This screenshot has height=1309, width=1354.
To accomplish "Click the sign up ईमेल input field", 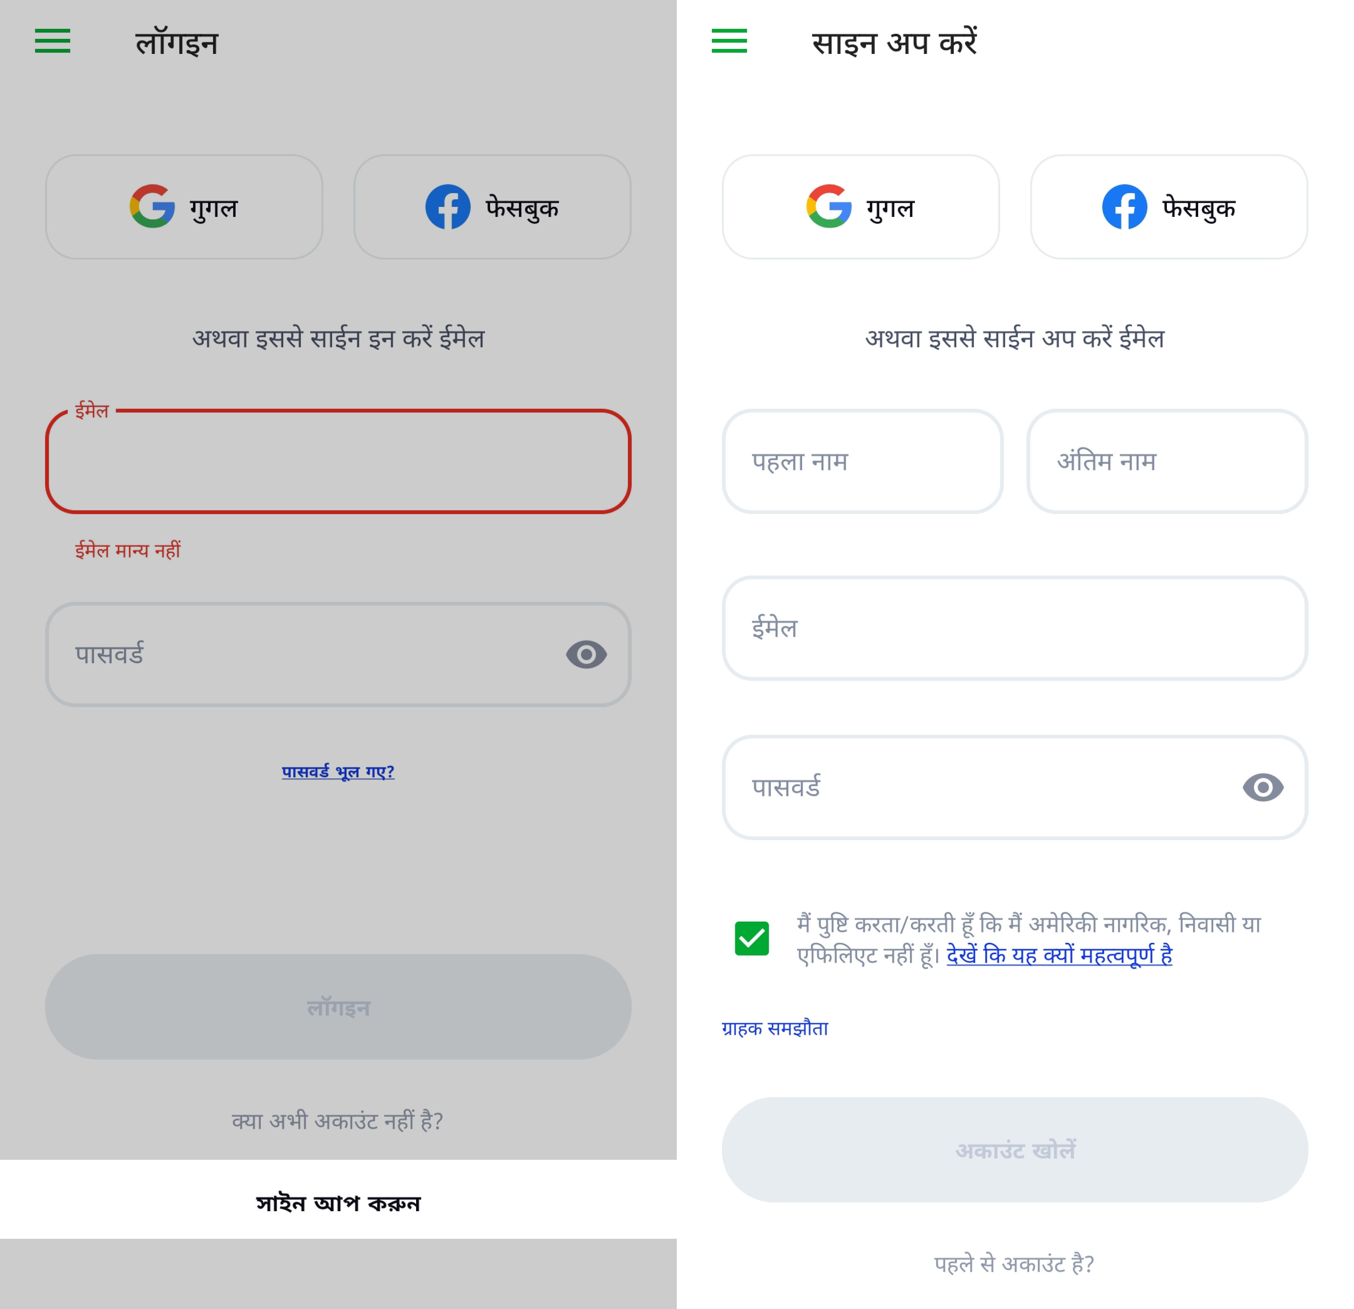I will coord(1015,628).
